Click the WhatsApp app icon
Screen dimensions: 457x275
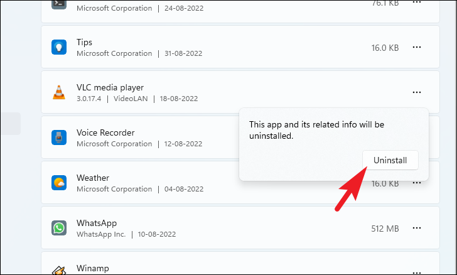[59, 228]
